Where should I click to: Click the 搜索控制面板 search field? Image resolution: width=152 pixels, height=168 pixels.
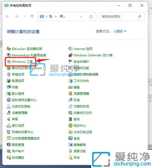point(122,17)
